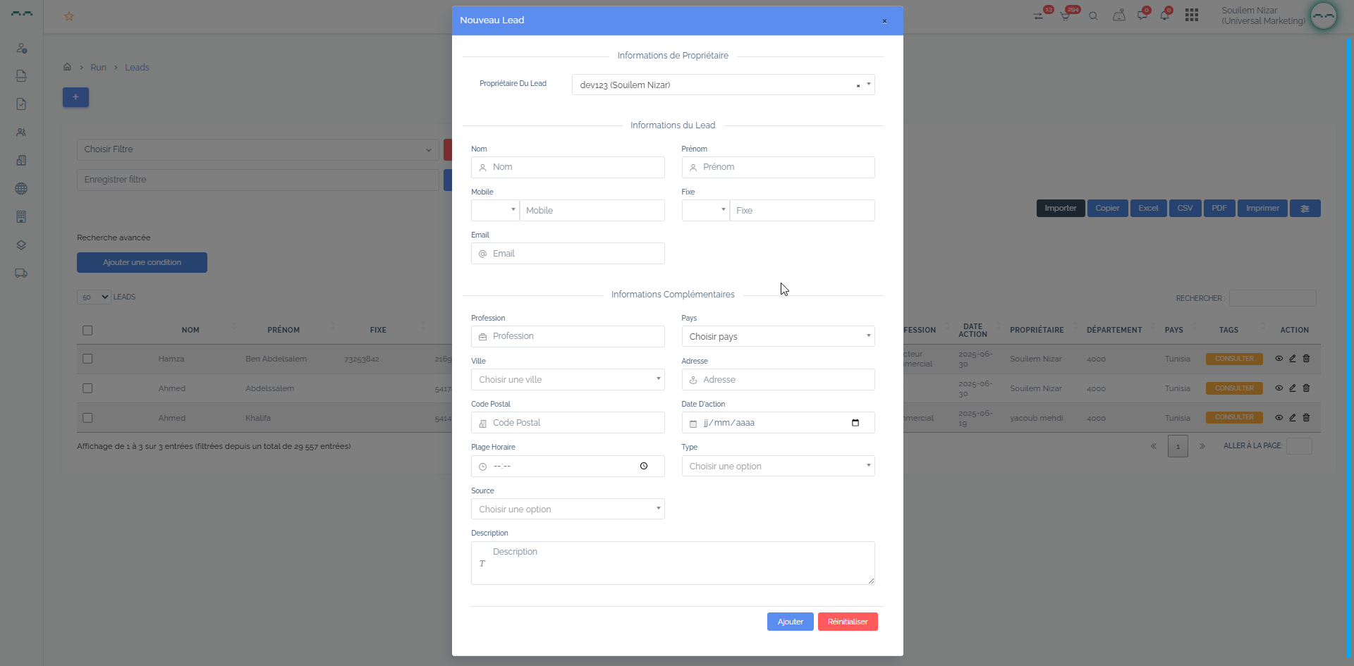Open the shopping cart icon in header
Image resolution: width=1354 pixels, height=666 pixels.
1065,16
